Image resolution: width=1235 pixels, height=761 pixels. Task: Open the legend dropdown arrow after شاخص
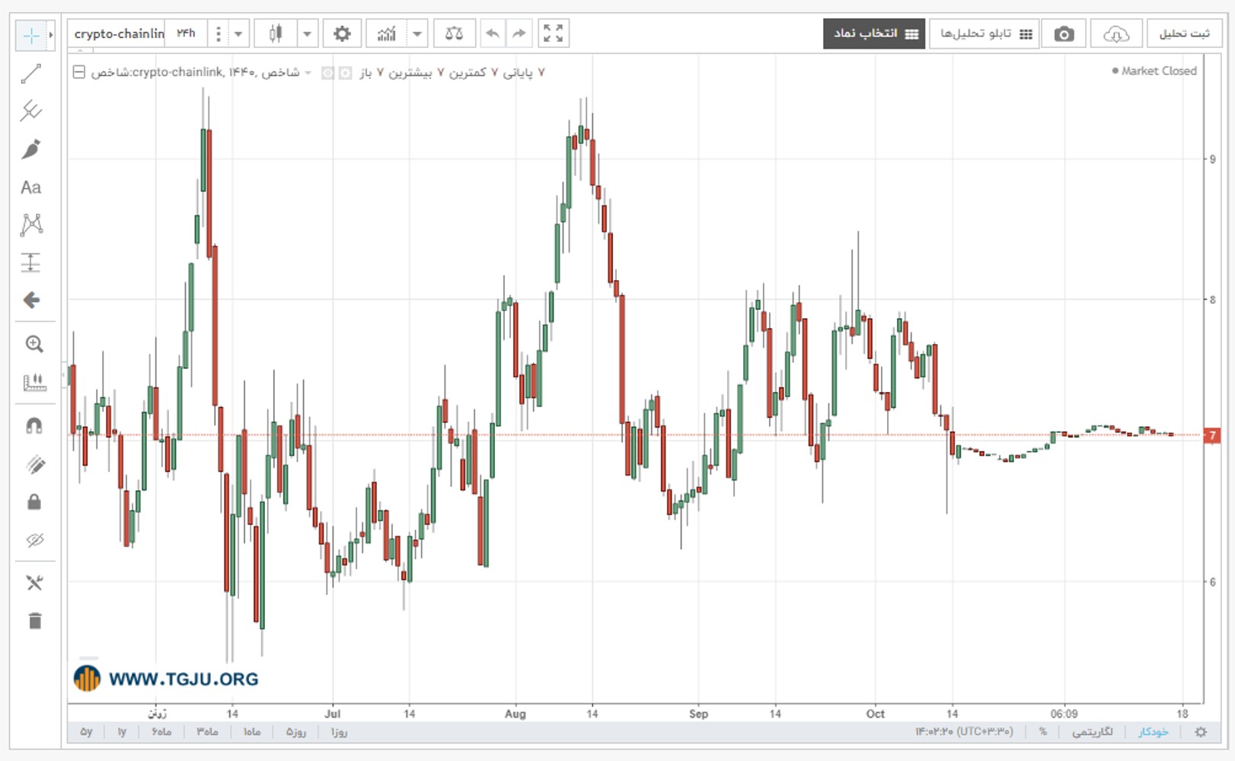308,73
